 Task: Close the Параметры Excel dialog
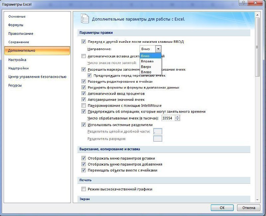(x=255, y=3)
